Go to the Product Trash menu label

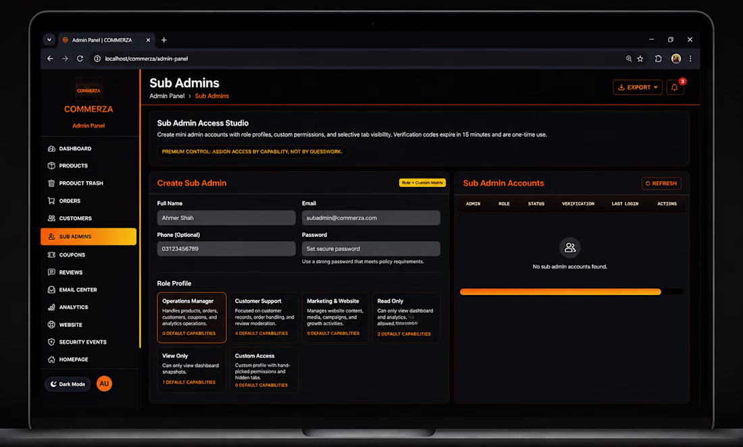(81, 183)
